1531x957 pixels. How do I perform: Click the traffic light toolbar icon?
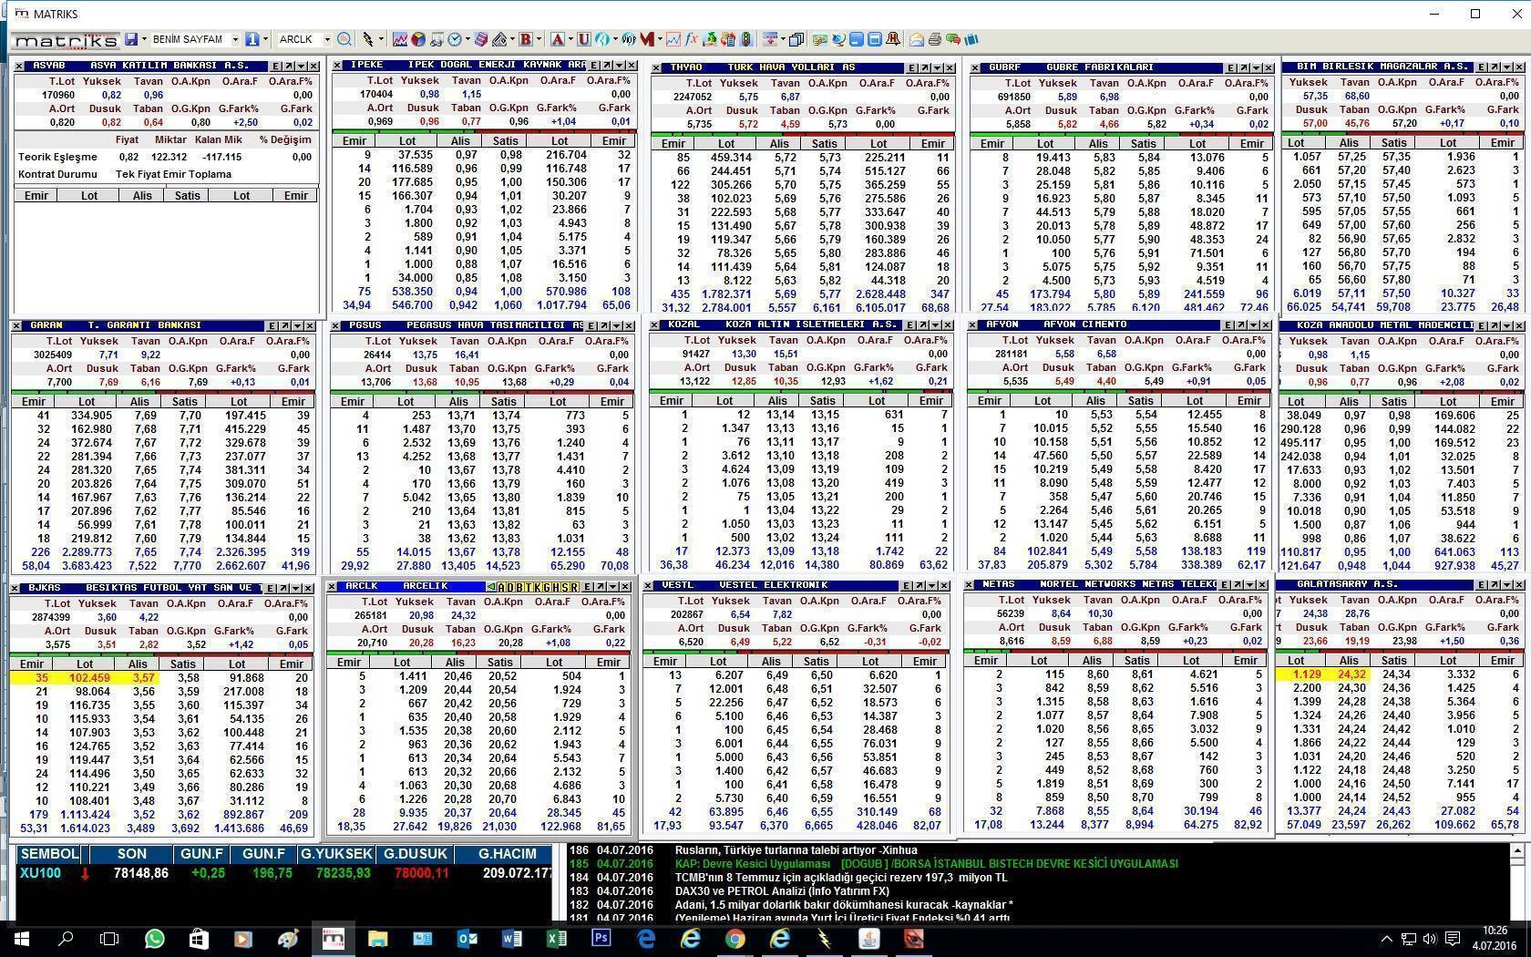(746, 39)
